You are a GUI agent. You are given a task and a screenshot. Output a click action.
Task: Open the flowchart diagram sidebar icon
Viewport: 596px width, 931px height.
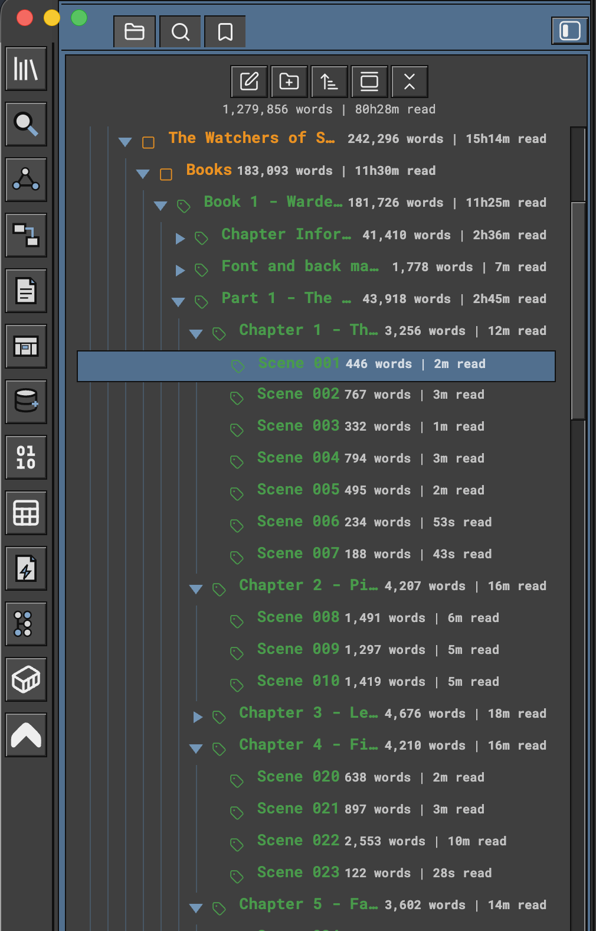[26, 235]
